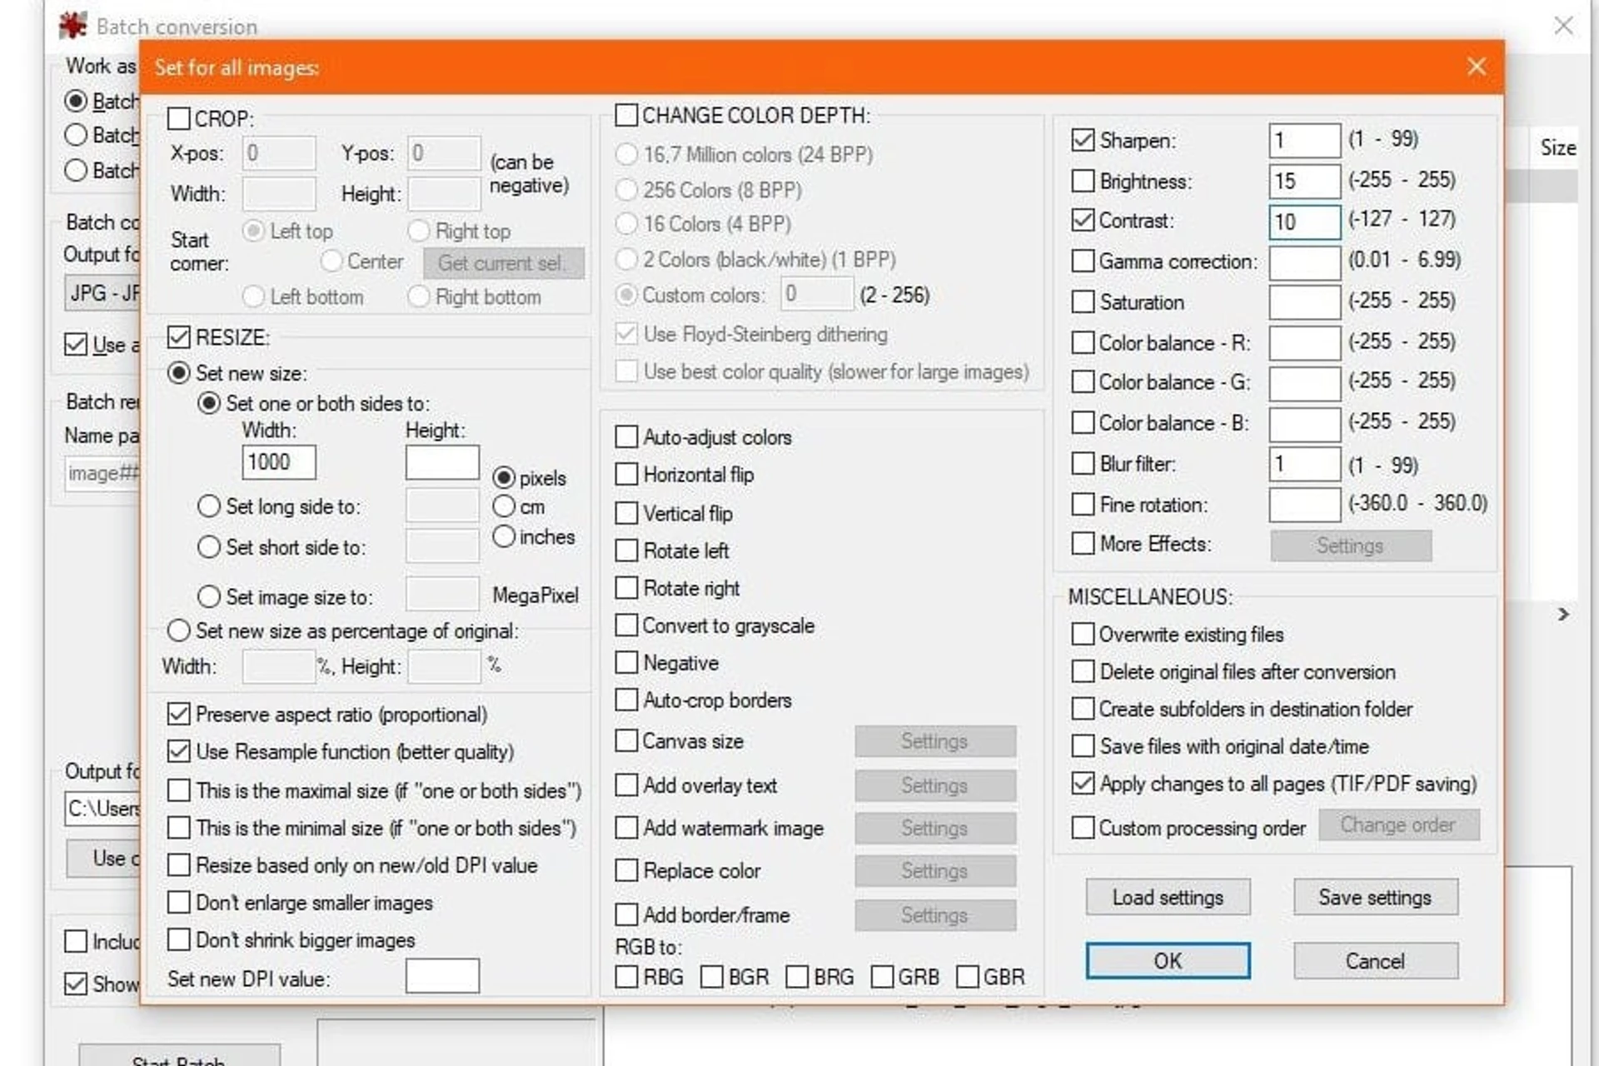
Task: Enable the Brightness checkbox
Action: 1083,180
